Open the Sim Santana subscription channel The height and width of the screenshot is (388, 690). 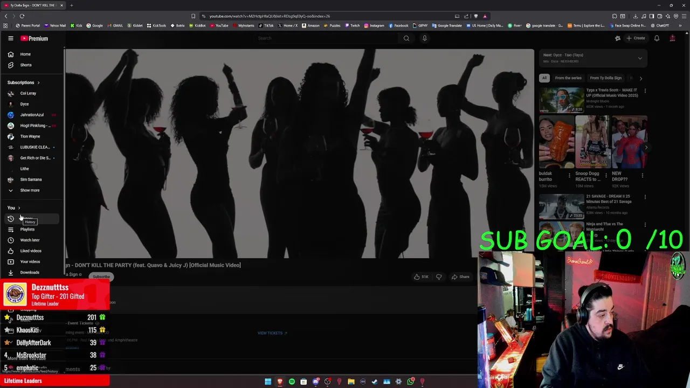click(31, 179)
